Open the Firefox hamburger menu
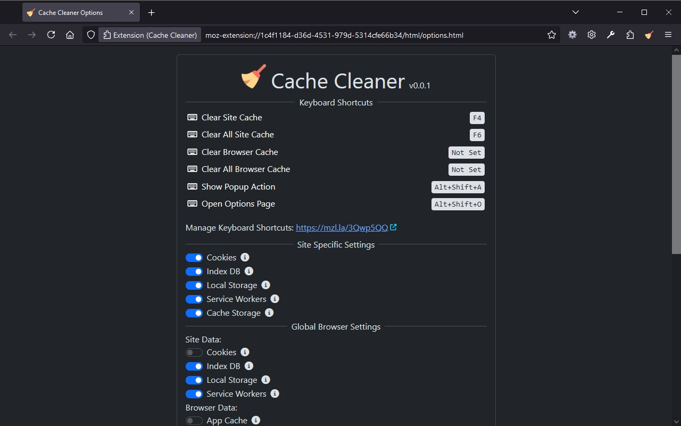 click(x=668, y=35)
